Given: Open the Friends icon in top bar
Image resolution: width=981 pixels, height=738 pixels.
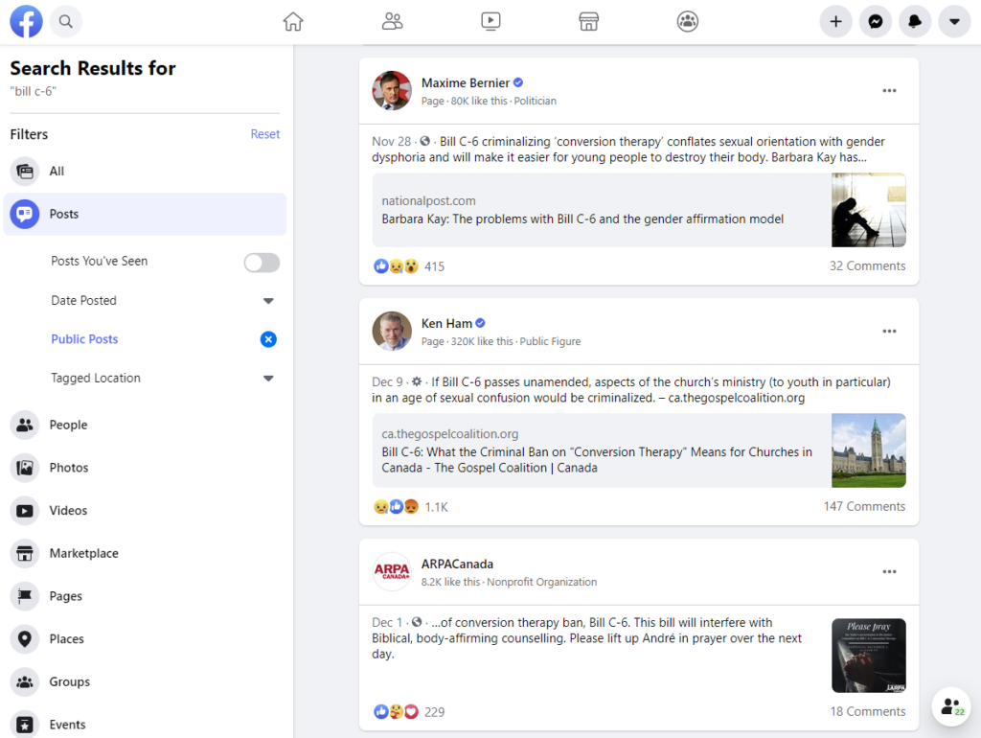Looking at the screenshot, I should (392, 21).
